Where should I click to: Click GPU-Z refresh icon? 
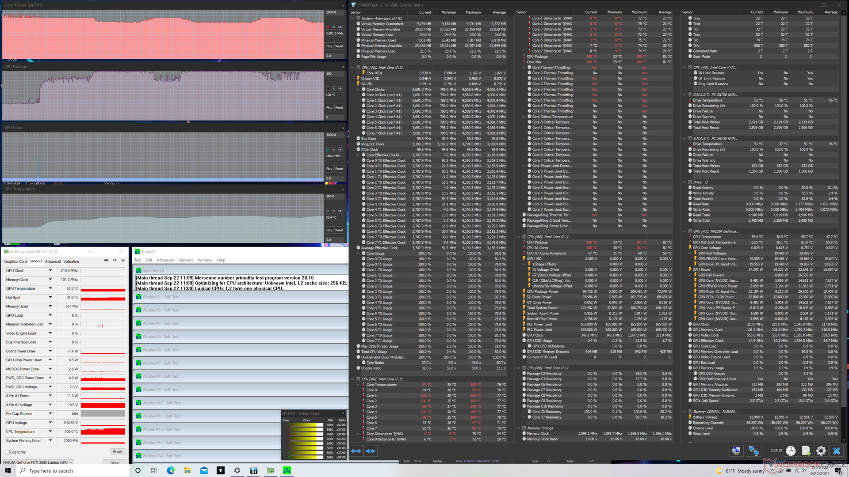pos(115,261)
